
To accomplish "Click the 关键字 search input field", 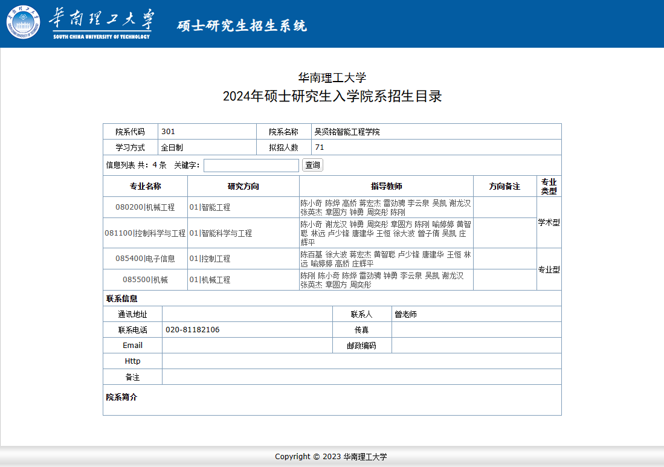I will tap(251, 165).
